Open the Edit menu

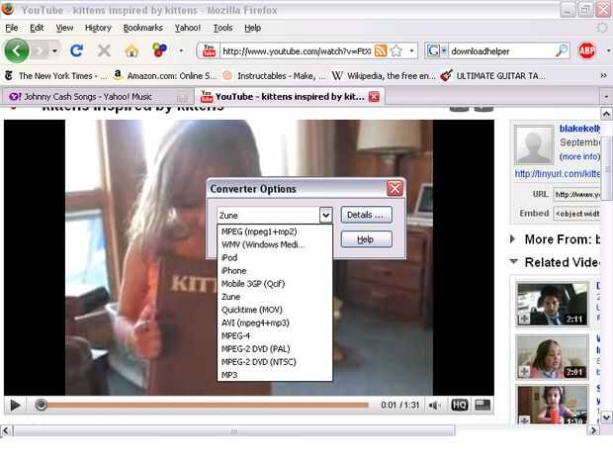click(x=37, y=28)
